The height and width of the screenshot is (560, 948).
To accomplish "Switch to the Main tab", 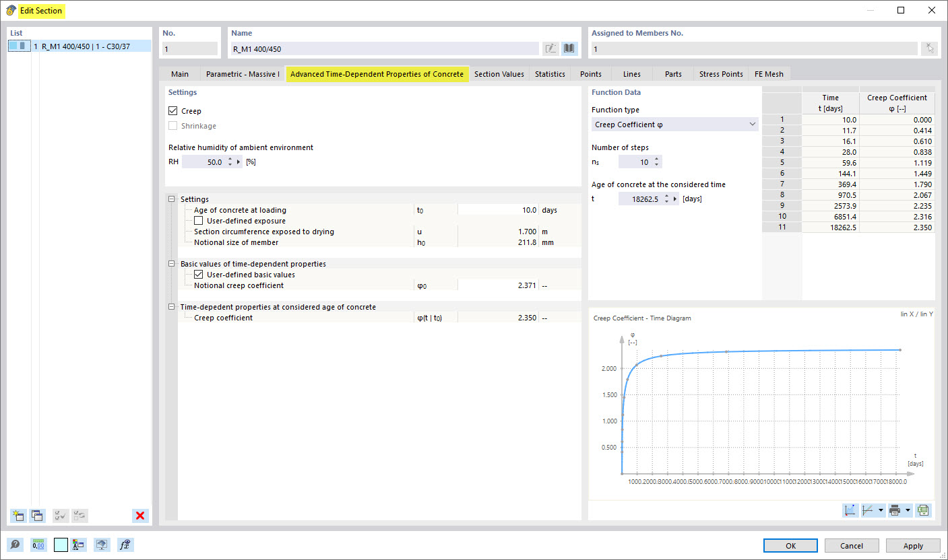I will pos(180,74).
